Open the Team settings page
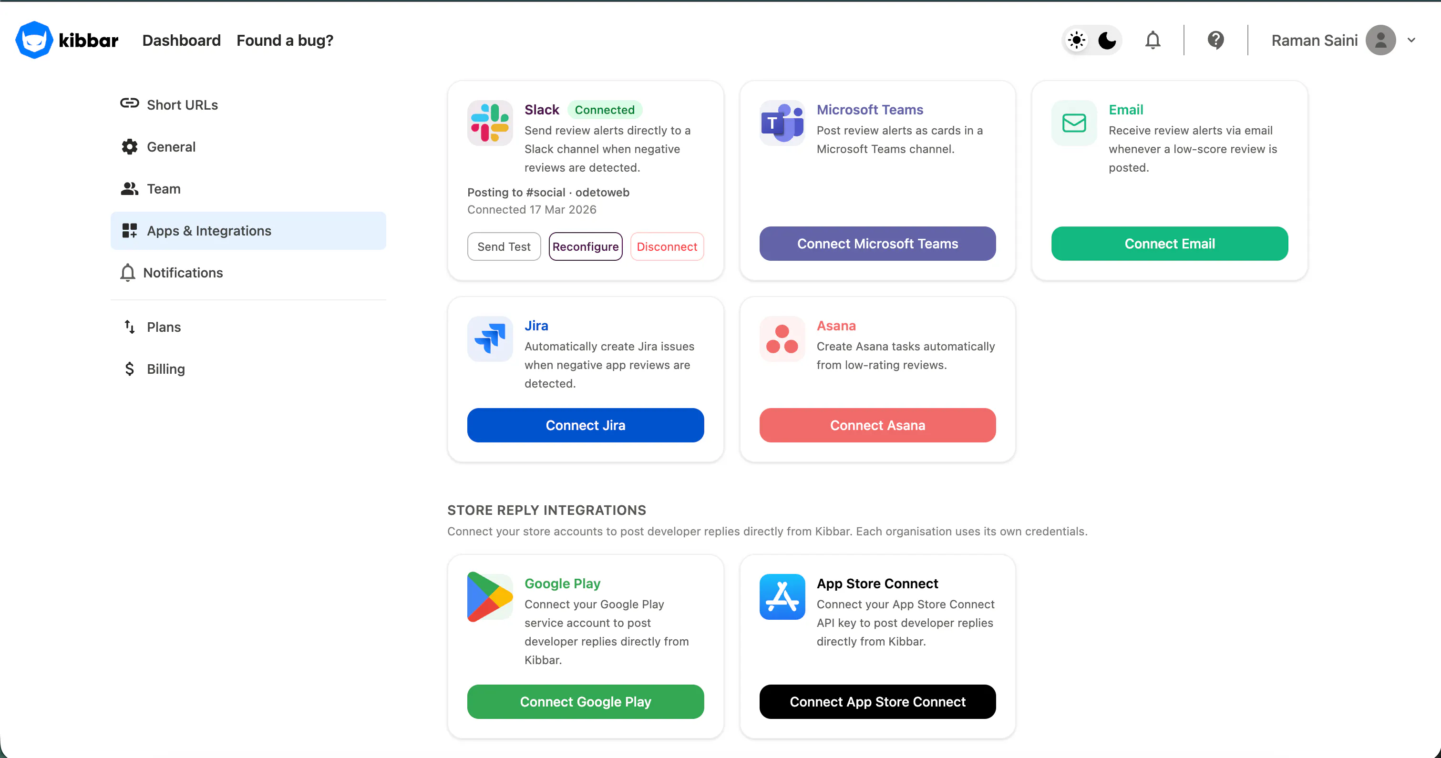The width and height of the screenshot is (1441, 758). click(248, 188)
